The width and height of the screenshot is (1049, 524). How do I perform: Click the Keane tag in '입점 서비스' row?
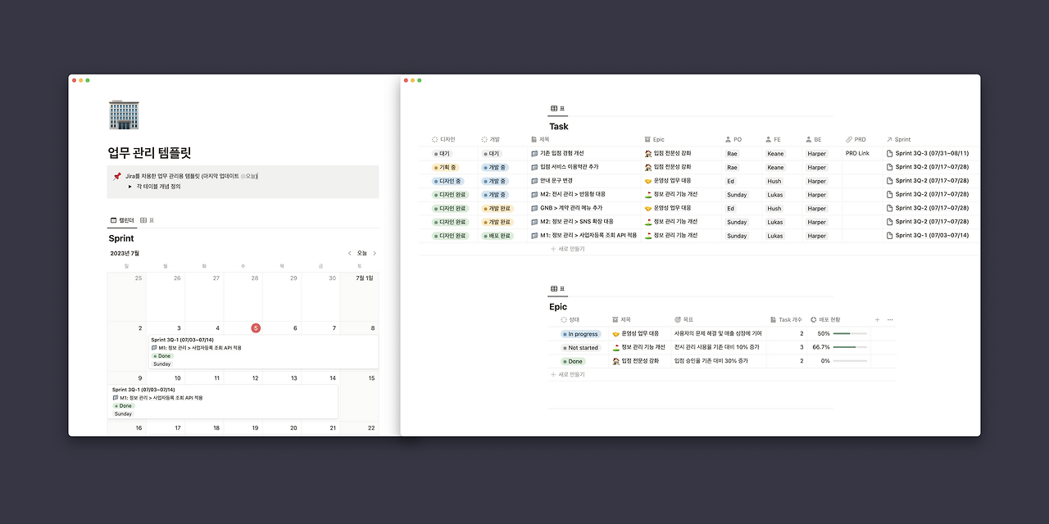(x=775, y=167)
